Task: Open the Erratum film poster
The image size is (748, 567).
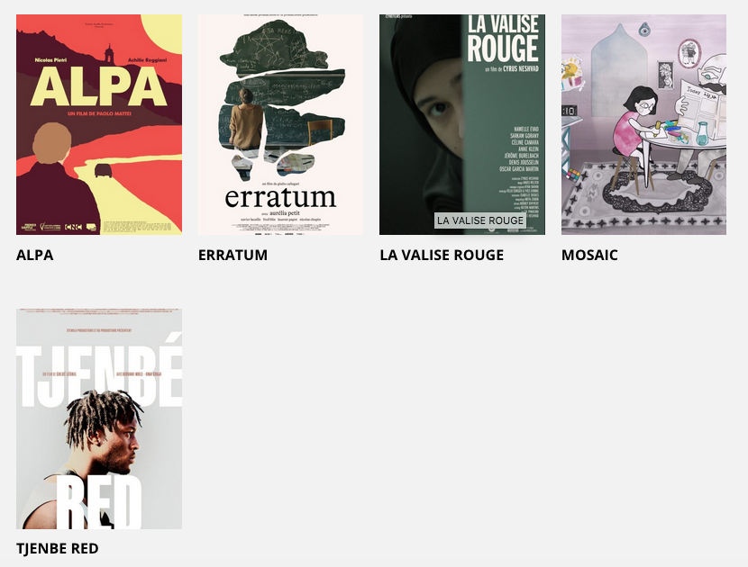Action: [x=280, y=124]
